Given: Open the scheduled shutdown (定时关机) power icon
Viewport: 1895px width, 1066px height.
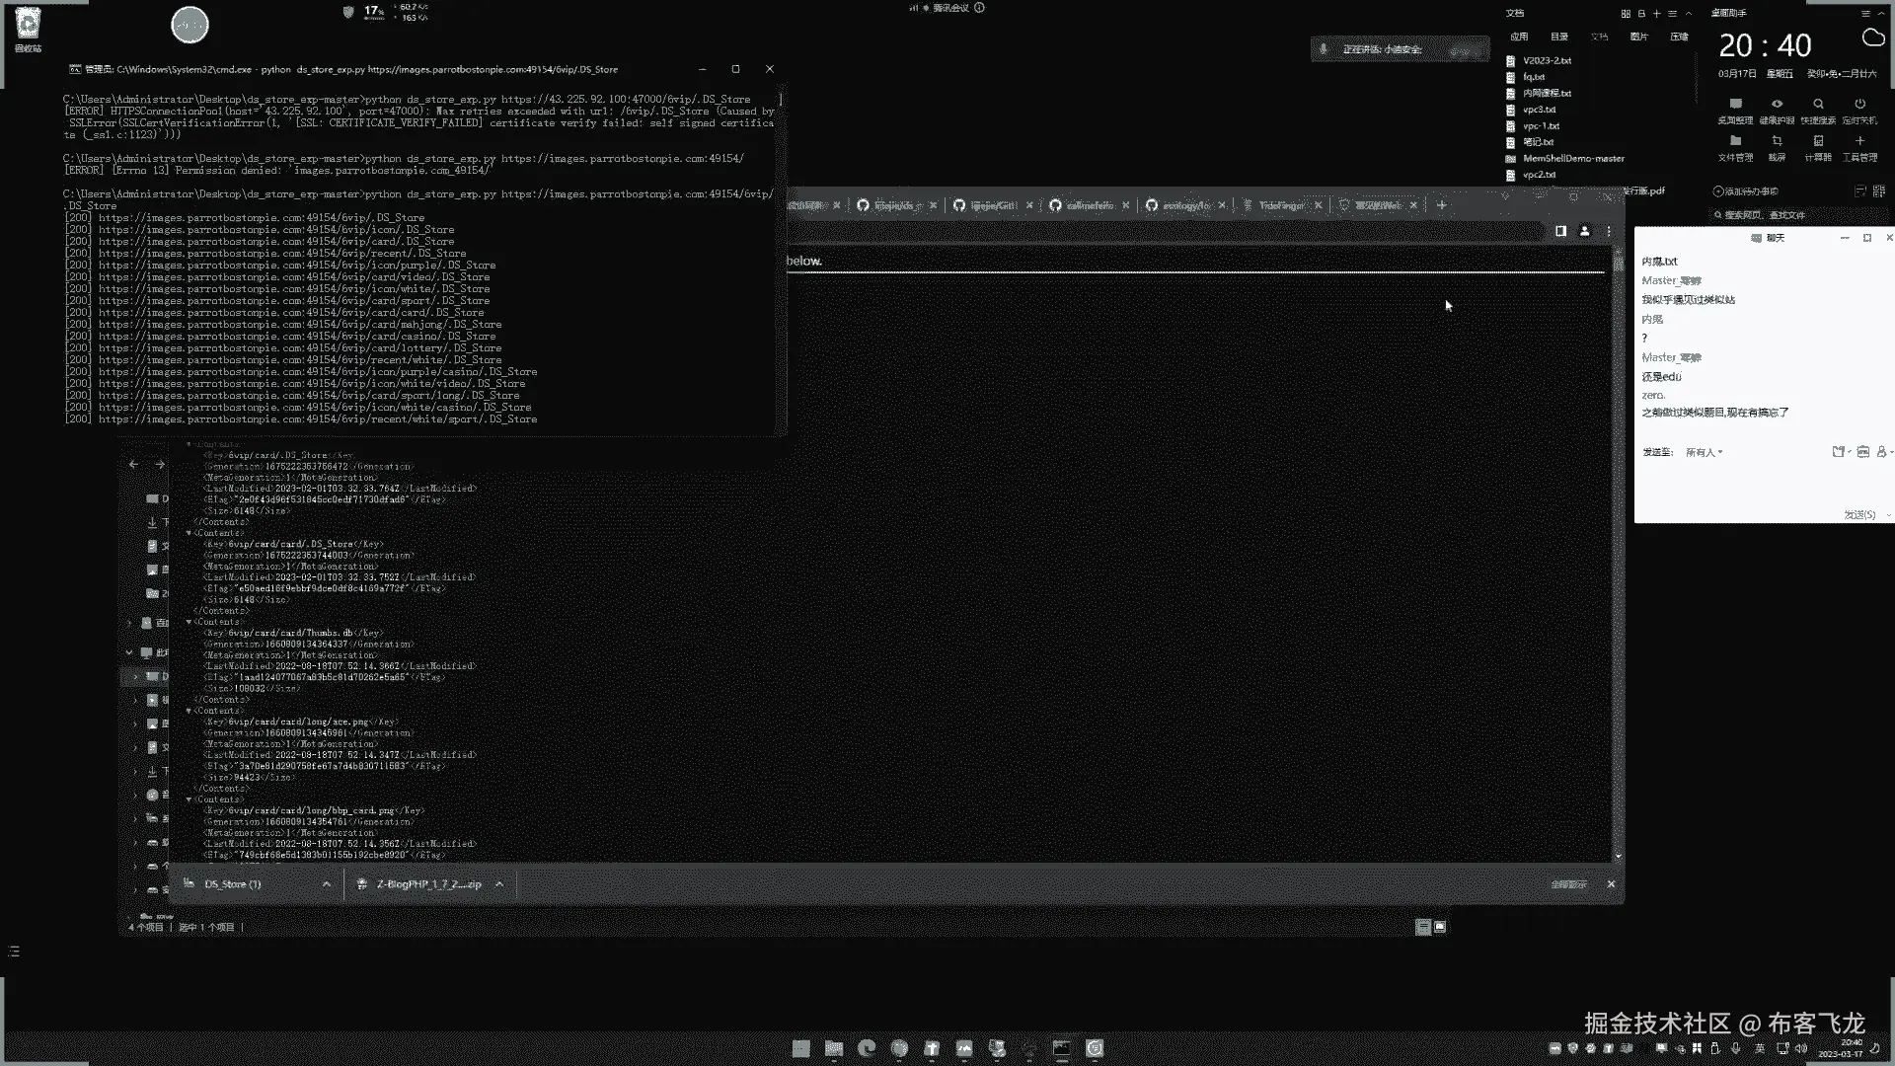Looking at the screenshot, I should point(1859,105).
